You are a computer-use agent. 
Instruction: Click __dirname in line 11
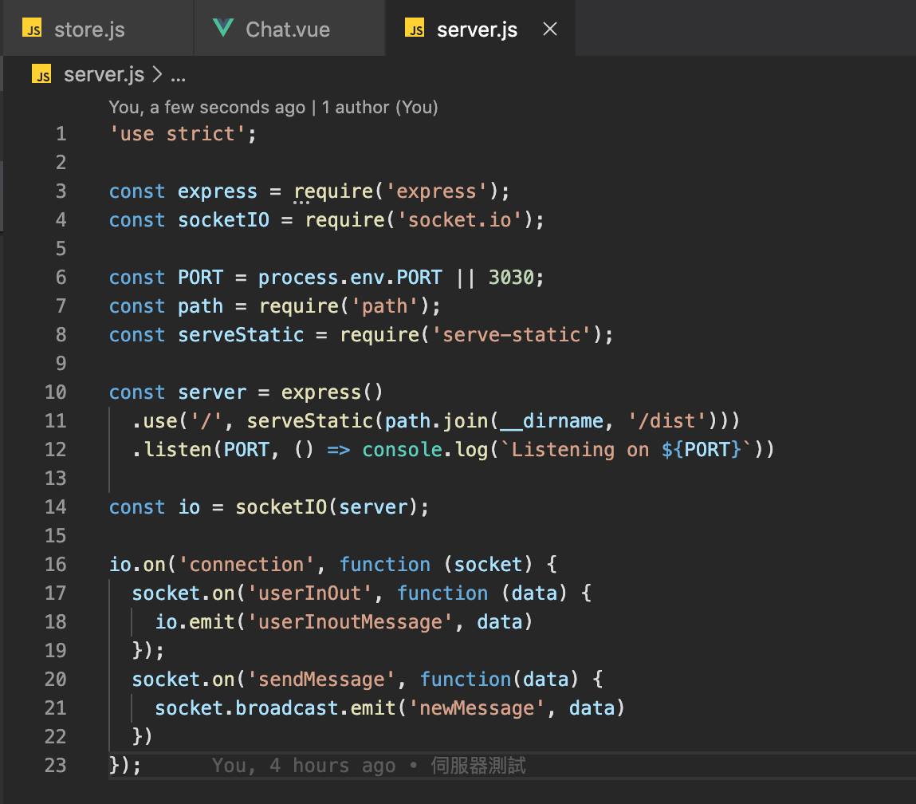click(x=552, y=420)
